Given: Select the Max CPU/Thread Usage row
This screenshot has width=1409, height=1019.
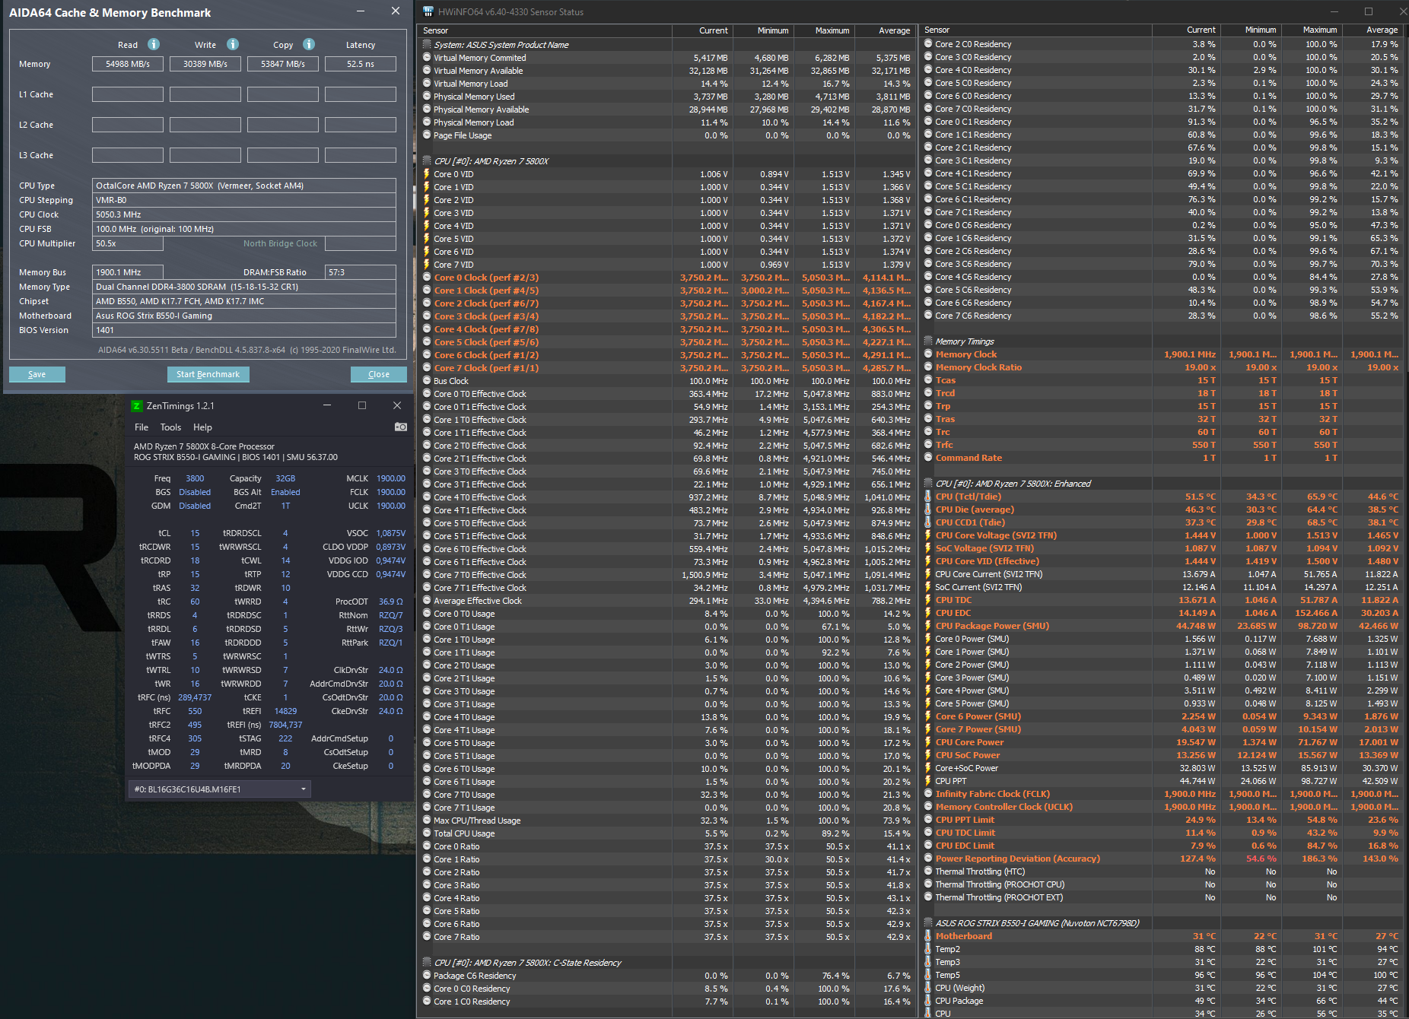Looking at the screenshot, I should [666, 821].
